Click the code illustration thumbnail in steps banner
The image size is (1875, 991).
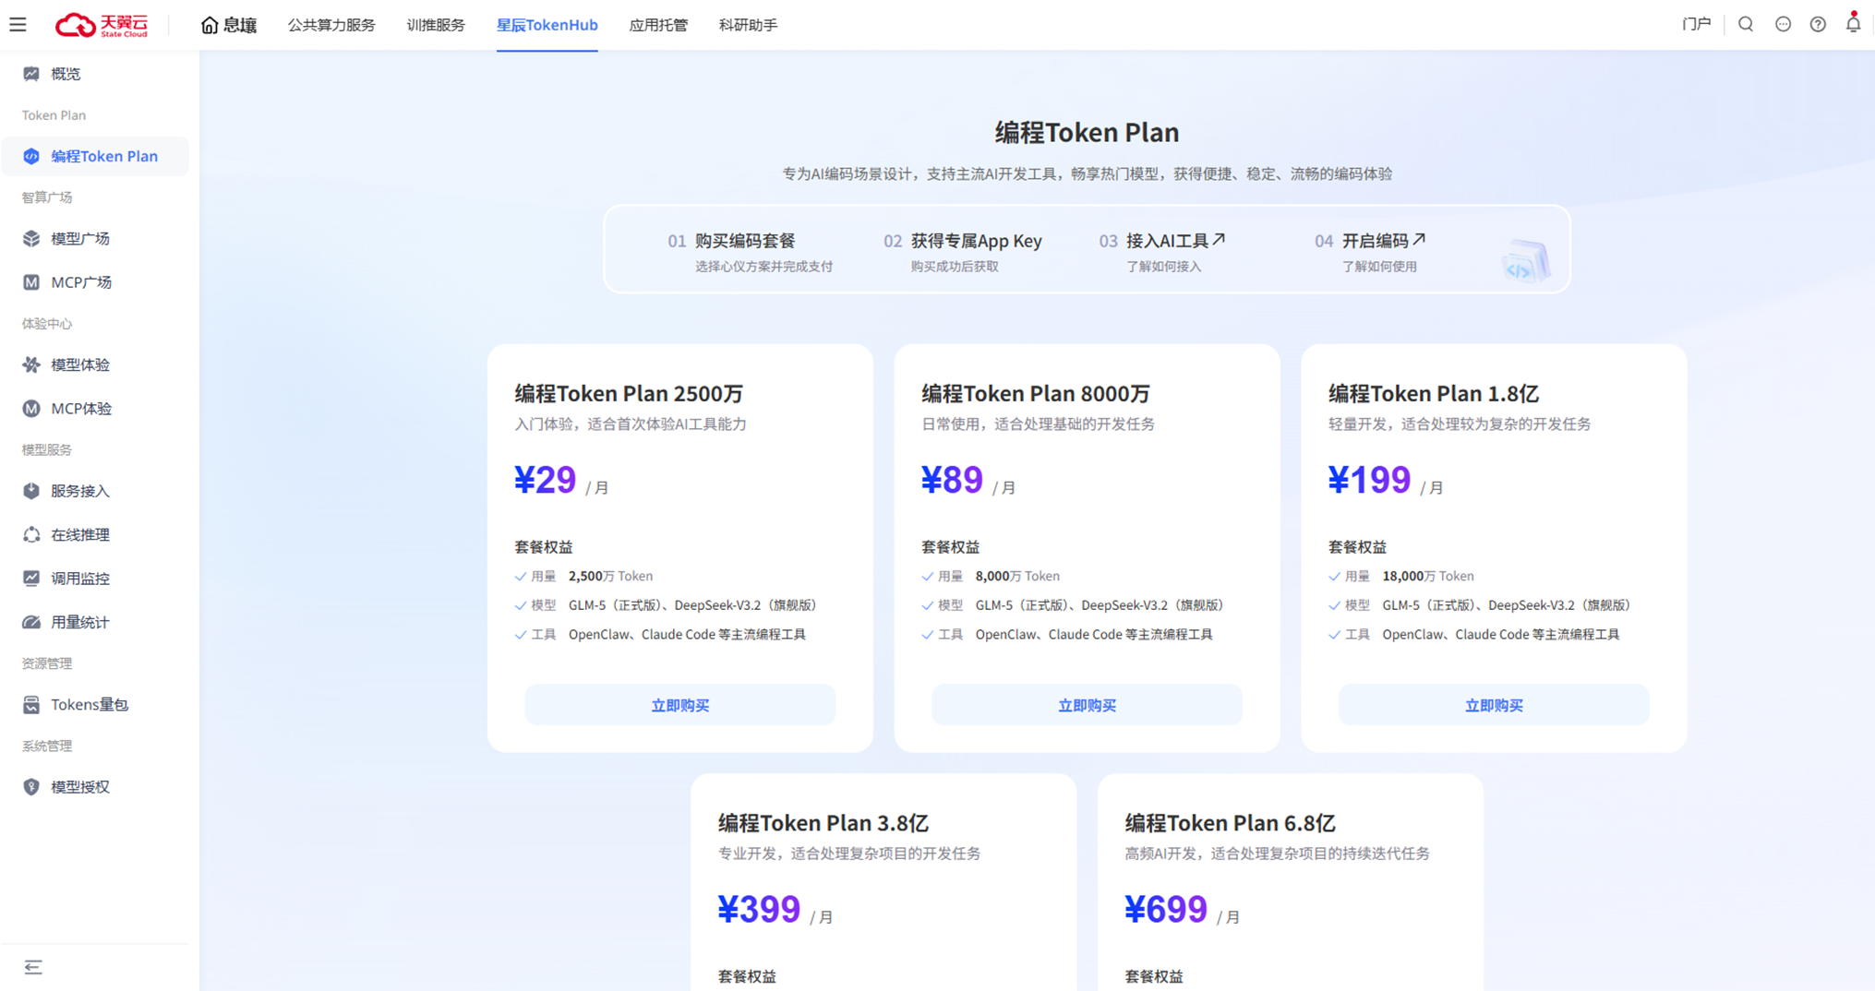click(x=1525, y=259)
